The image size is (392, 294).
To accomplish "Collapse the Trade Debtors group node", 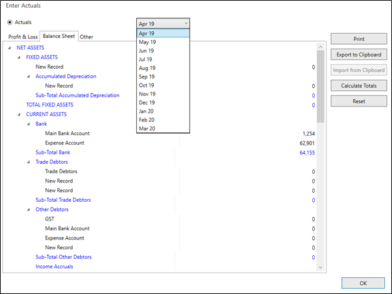I will [29, 162].
